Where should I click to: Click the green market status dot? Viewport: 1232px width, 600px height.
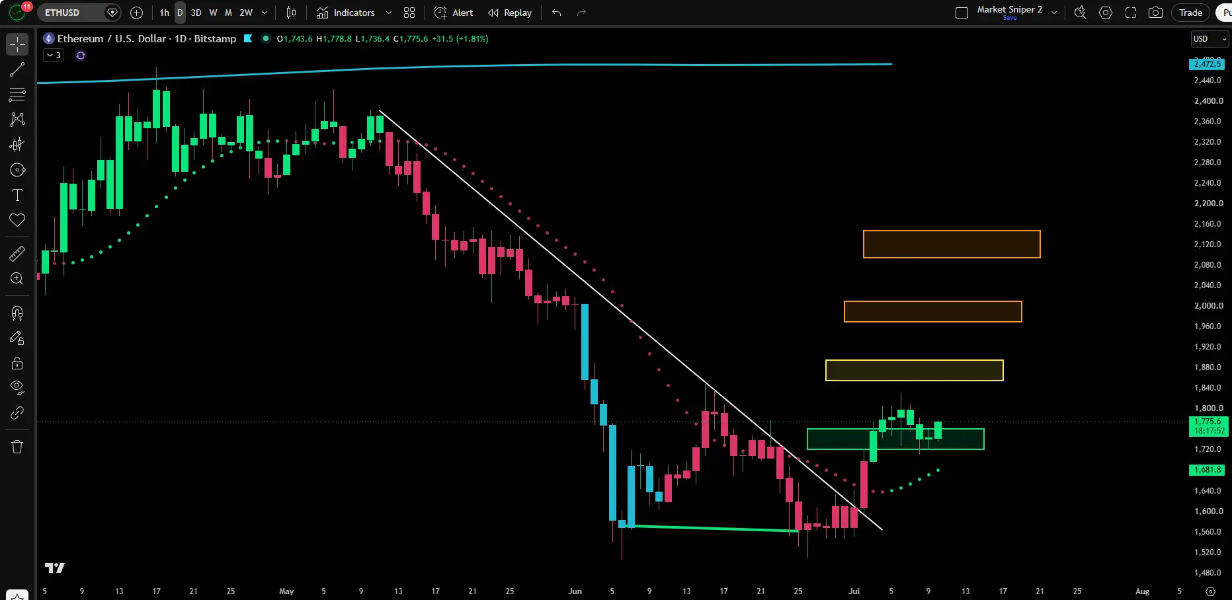[x=266, y=38]
